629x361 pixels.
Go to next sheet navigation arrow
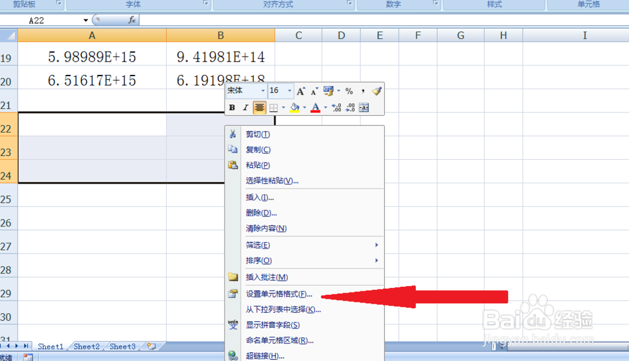(17, 346)
